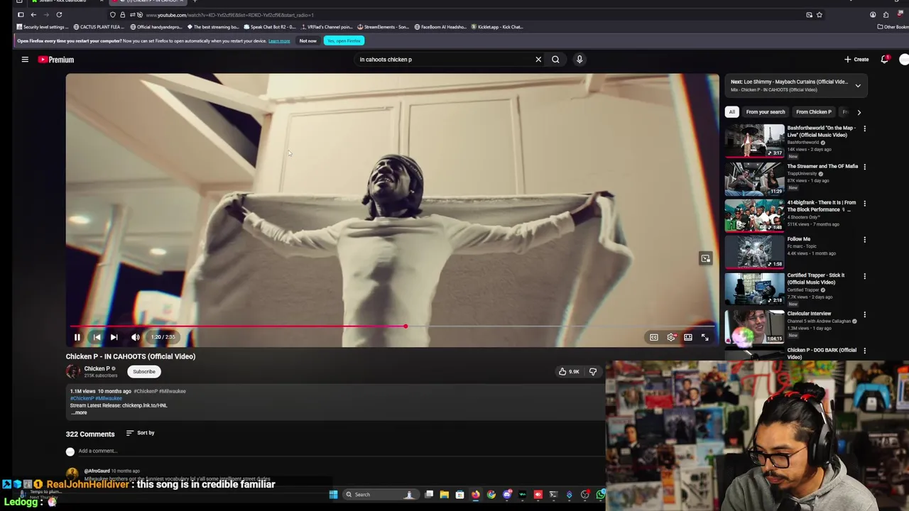This screenshot has height=511, width=909.
Task: Open options for Clavicular Interview video
Action: point(864,314)
